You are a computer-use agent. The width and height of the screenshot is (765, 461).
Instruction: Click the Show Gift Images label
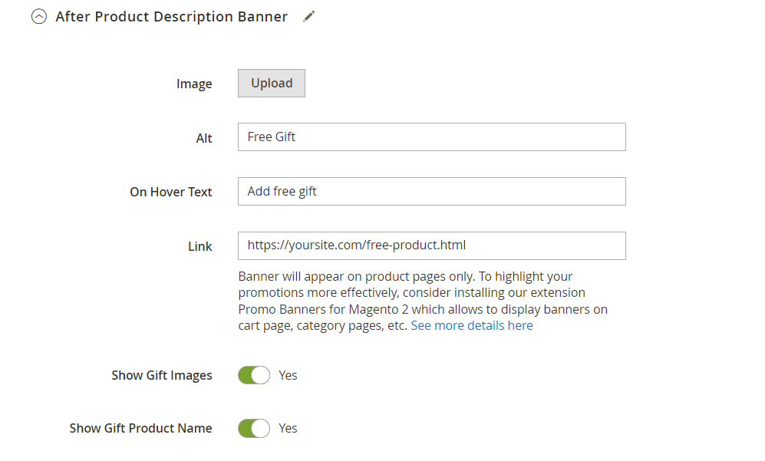point(161,375)
